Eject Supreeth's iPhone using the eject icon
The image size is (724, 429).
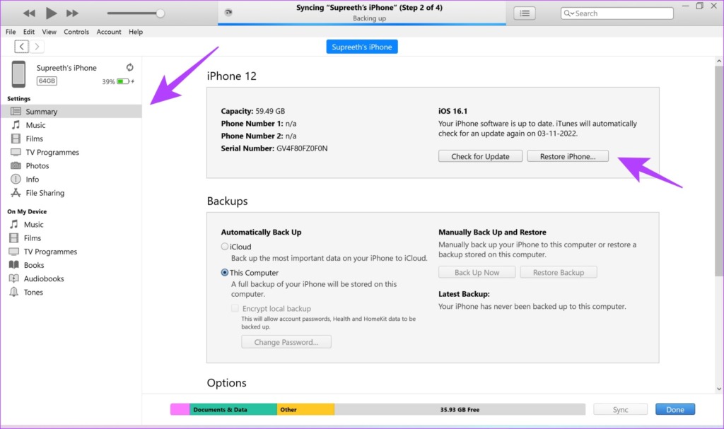click(130, 67)
